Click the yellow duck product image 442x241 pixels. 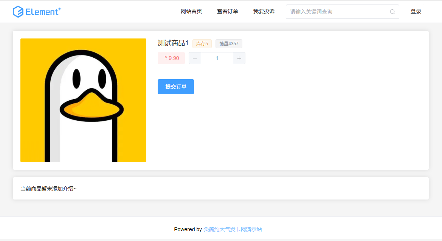(x=83, y=100)
